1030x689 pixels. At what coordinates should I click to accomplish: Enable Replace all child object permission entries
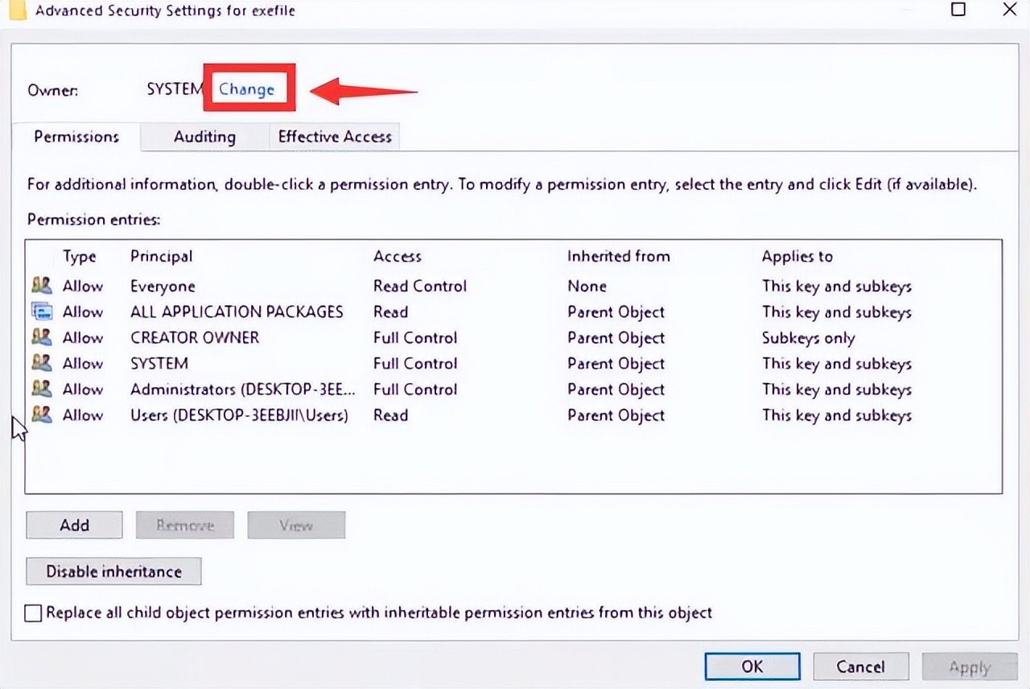(33, 613)
